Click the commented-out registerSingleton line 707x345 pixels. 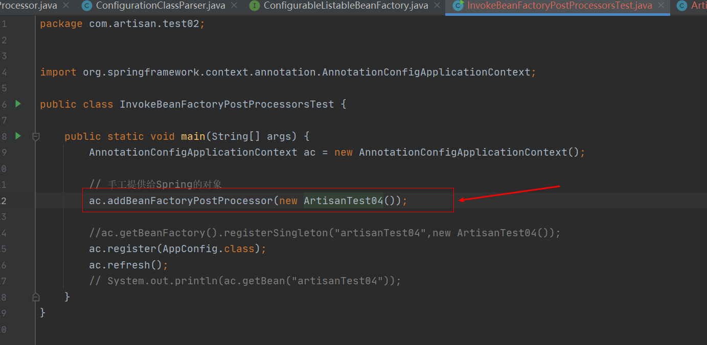click(325, 233)
